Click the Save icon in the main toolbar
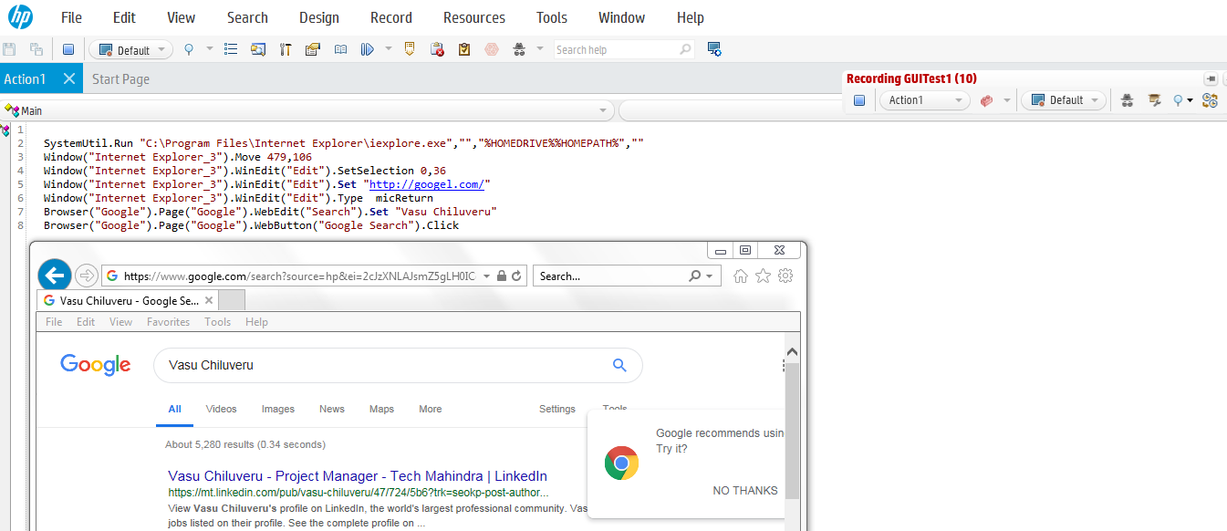The width and height of the screenshot is (1227, 531). 11,48
